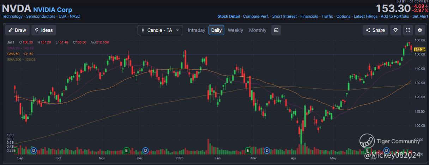The height and width of the screenshot is (165, 429).
Task: Open the Ideas panel
Action: pyautogui.click(x=44, y=30)
